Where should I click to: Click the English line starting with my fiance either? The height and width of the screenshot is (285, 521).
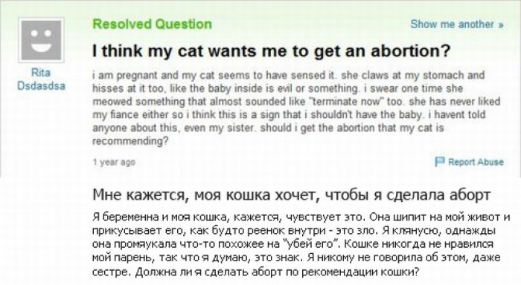289,114
